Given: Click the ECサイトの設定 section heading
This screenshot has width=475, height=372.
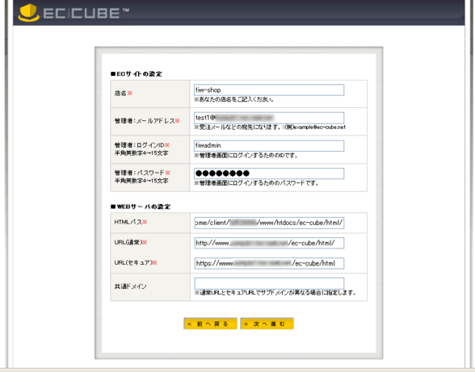Looking at the screenshot, I should pyautogui.click(x=137, y=74).
